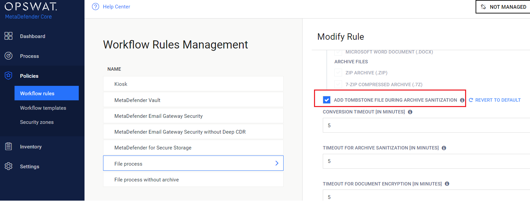Click the NOT MANAGED status button
Image resolution: width=530 pixels, height=205 pixels.
pos(503,7)
